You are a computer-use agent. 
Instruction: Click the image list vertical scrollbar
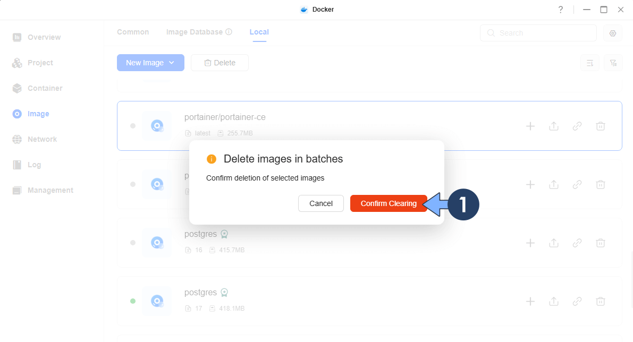click(631, 279)
